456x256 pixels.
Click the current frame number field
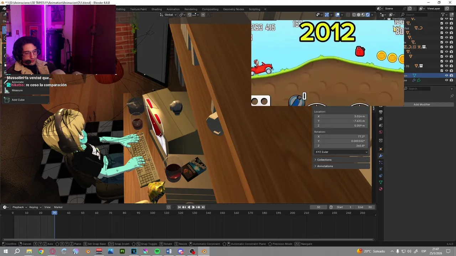point(318,207)
